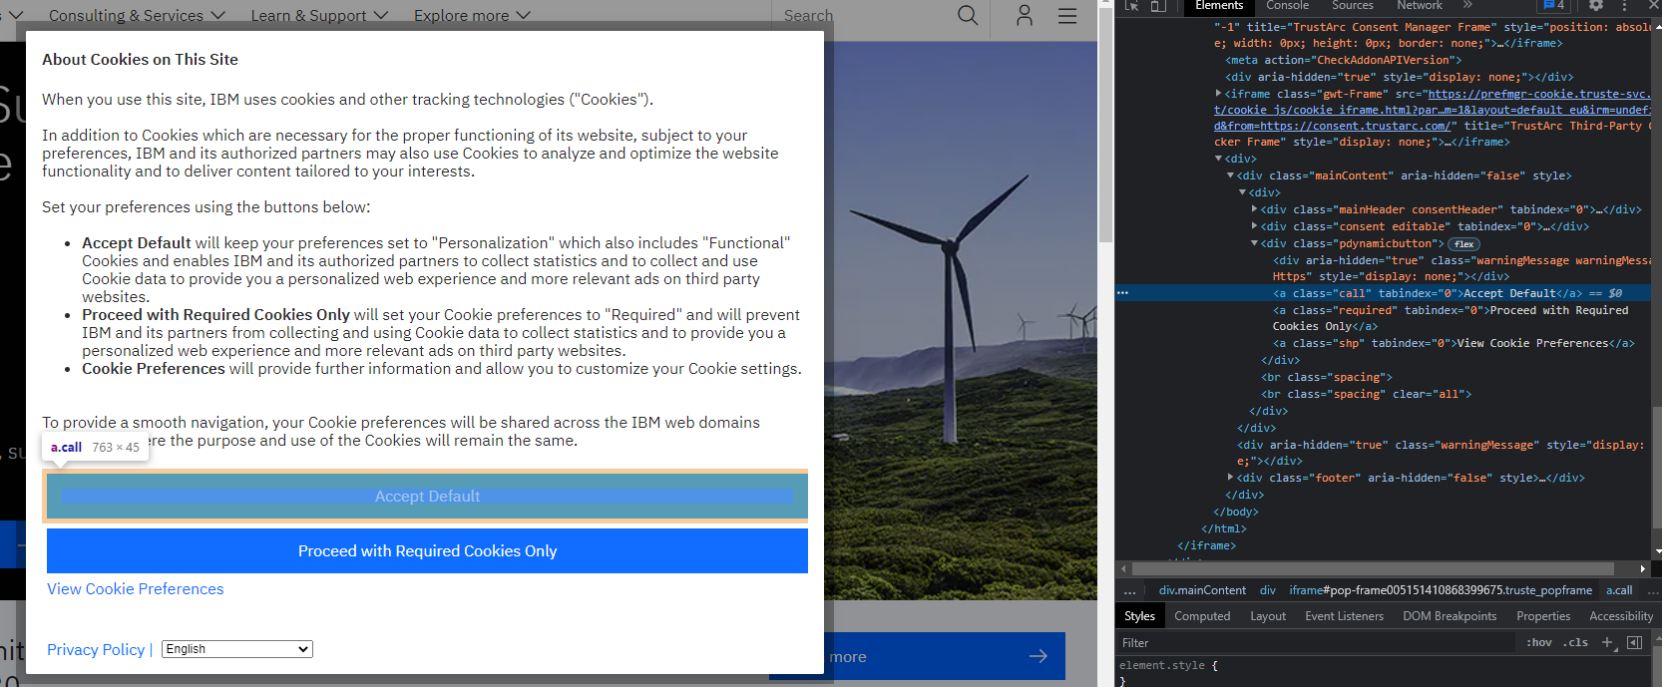Image resolution: width=1662 pixels, height=687 pixels.
Task: Click breadcrumb overflow ellipsis on the left
Action: [1129, 590]
